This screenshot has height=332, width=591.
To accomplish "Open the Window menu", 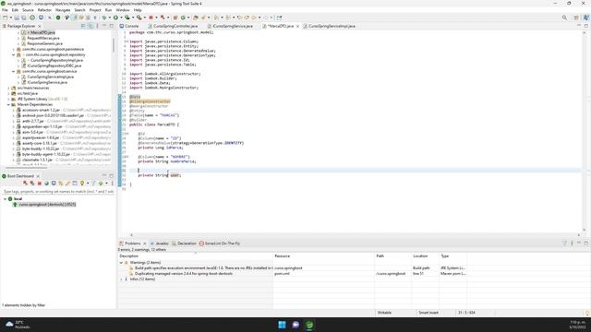I will [x=123, y=10].
